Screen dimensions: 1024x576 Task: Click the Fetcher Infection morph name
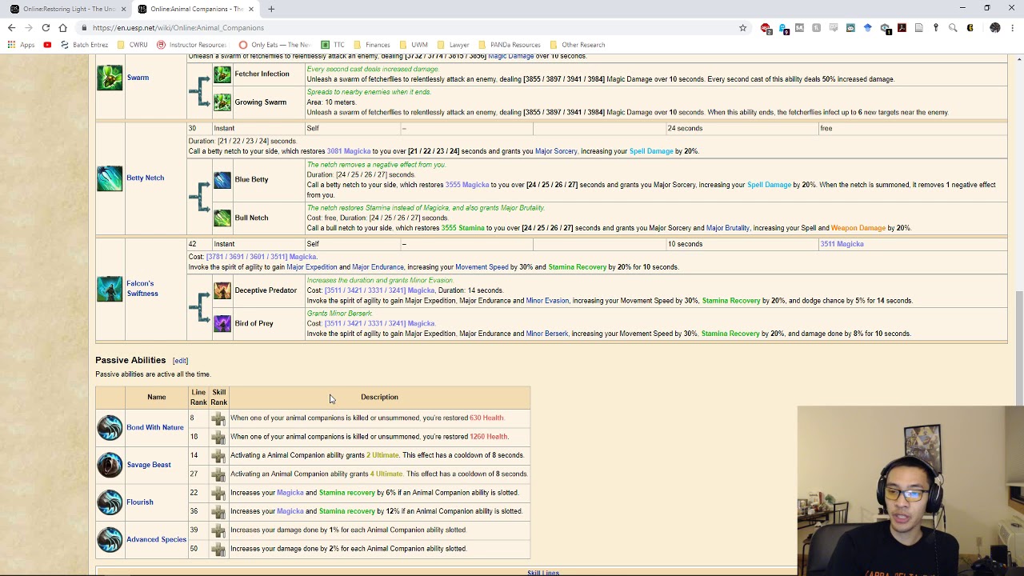tap(262, 74)
